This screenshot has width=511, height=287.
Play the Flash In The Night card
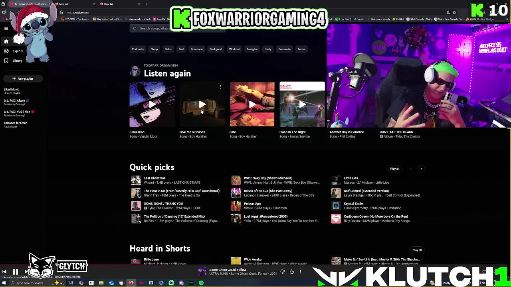click(302, 104)
